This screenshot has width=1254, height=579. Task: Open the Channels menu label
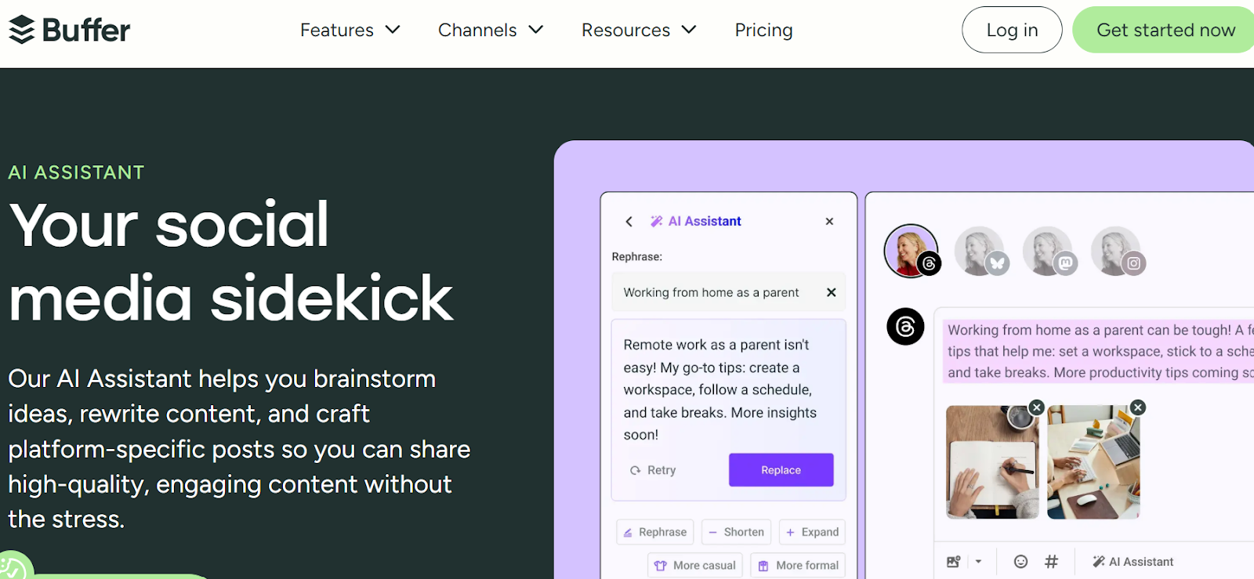click(x=477, y=30)
